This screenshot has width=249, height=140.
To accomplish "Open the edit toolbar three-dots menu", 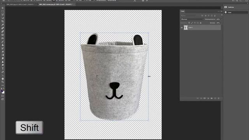I will (3, 85).
